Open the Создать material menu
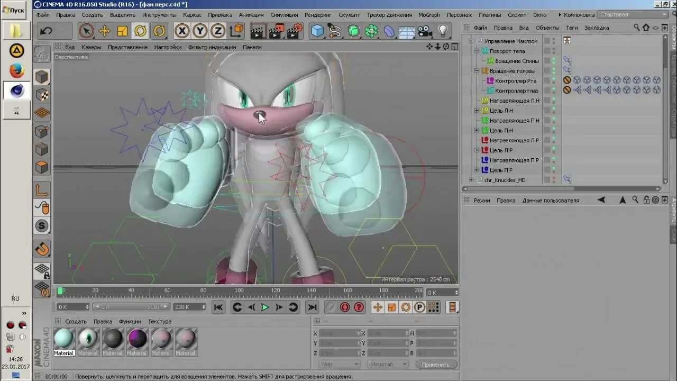The width and height of the screenshot is (677, 381). click(x=76, y=321)
